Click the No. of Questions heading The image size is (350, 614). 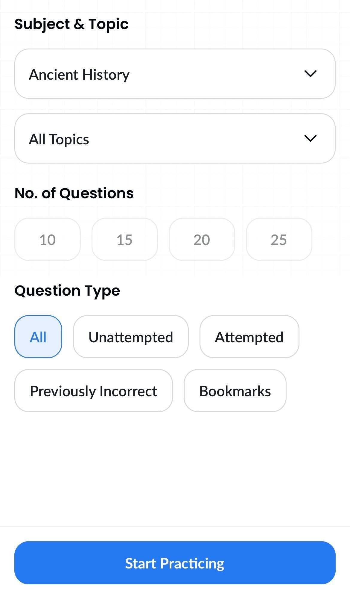(x=74, y=193)
